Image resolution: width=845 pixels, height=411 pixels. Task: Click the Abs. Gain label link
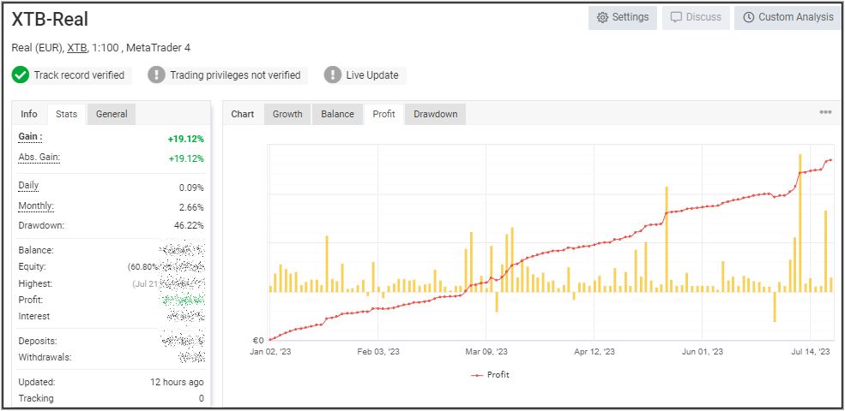[39, 158]
